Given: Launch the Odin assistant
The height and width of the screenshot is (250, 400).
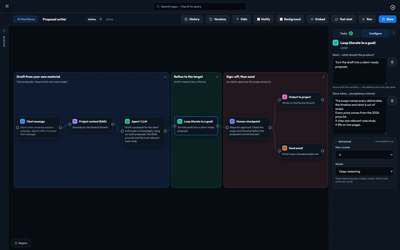Looking at the screenshot, I should click(x=241, y=19).
